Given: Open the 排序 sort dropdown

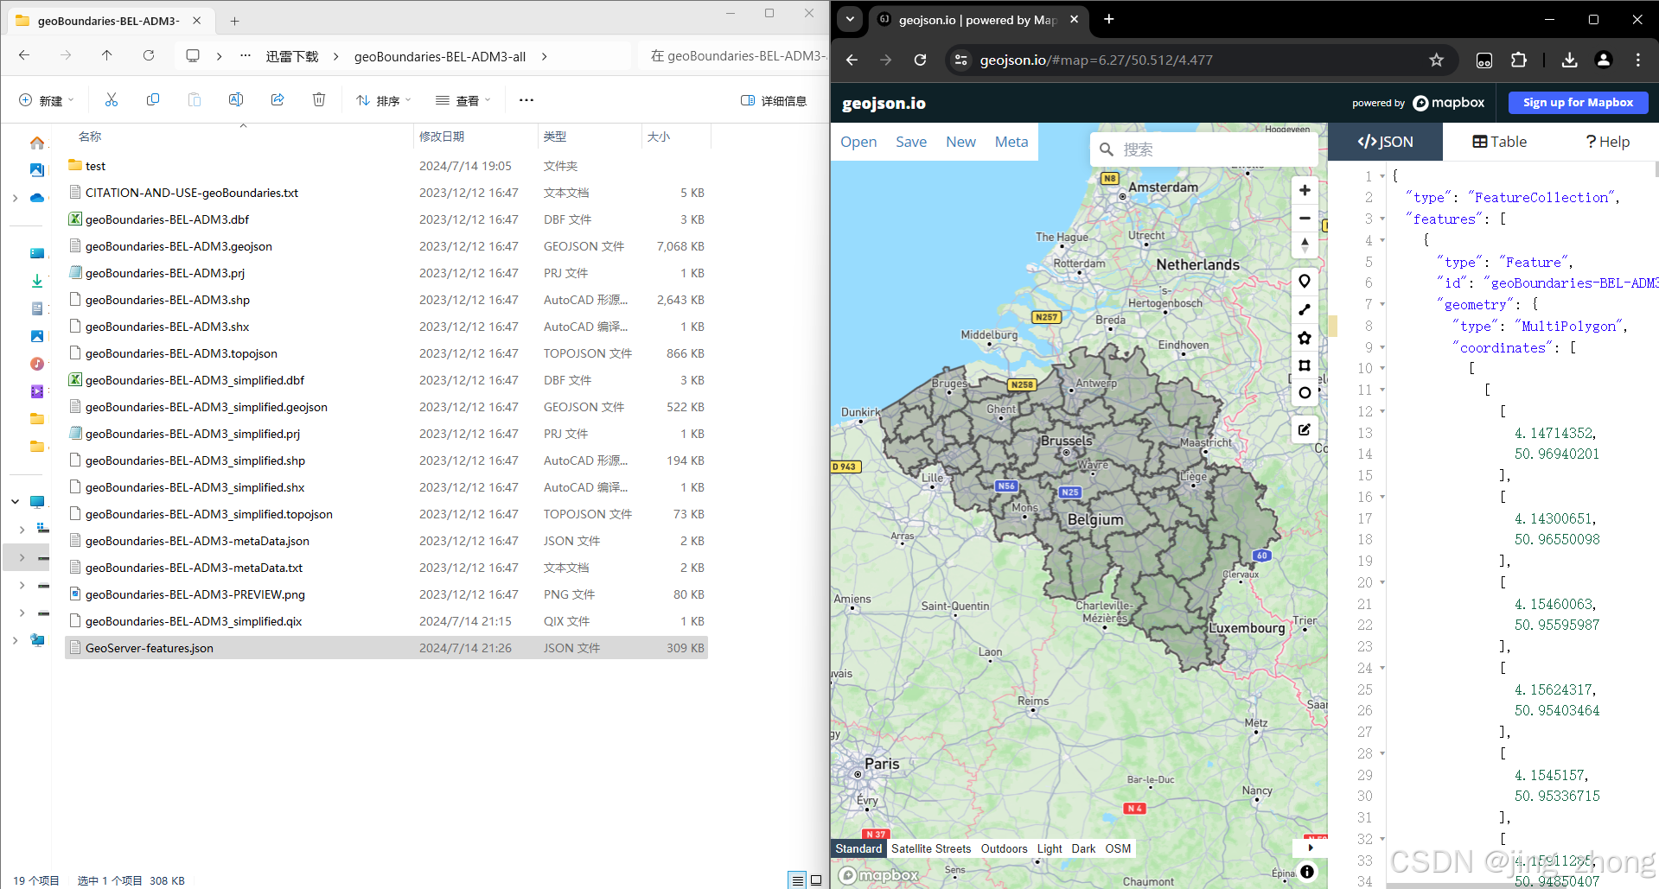Looking at the screenshot, I should tap(384, 100).
